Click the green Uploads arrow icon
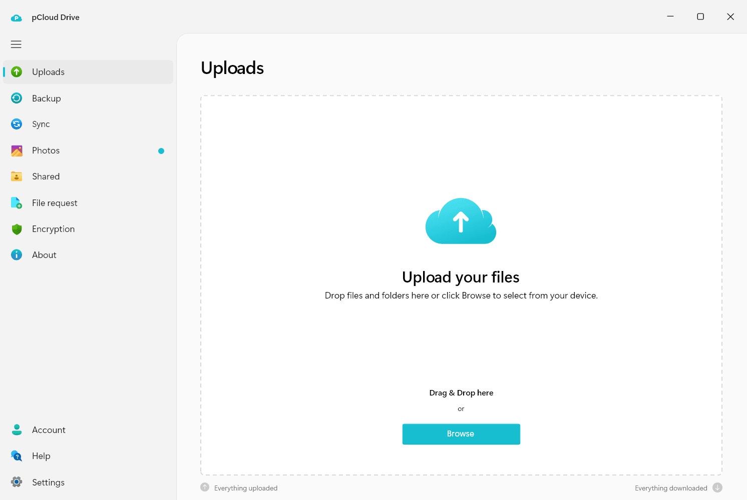This screenshot has width=747, height=500. (x=17, y=72)
